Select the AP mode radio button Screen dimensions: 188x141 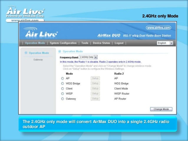coord(62,78)
